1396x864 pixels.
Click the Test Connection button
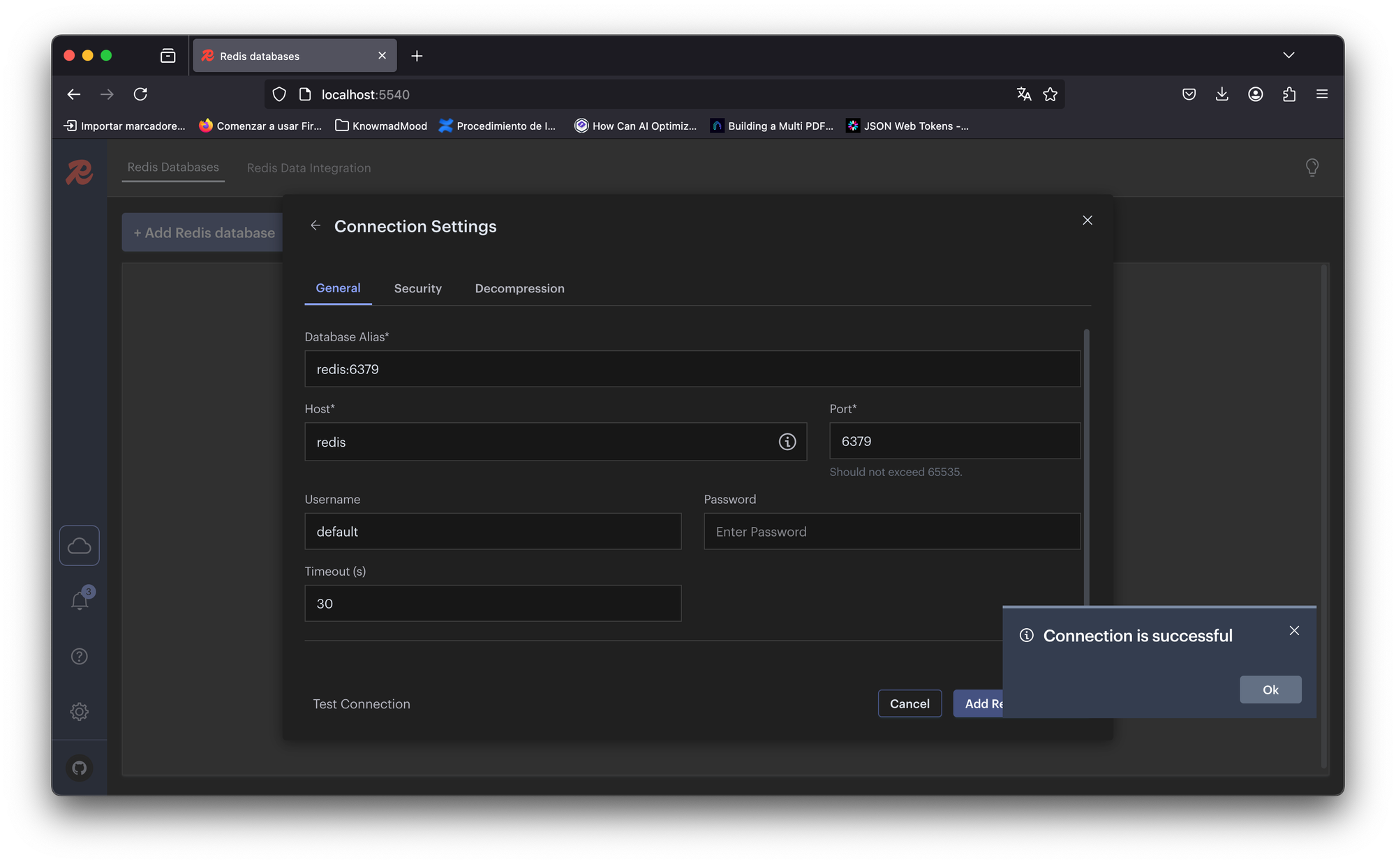[361, 703]
